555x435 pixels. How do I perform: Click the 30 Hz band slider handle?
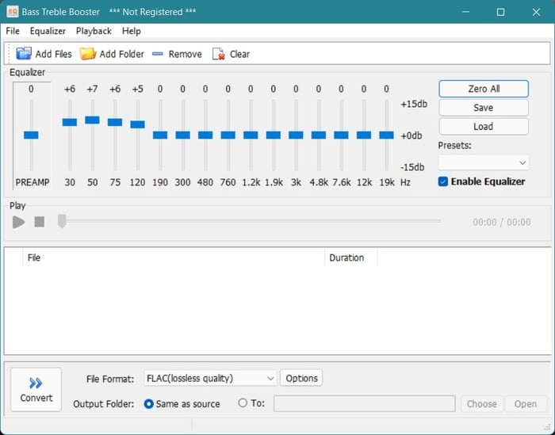(x=70, y=122)
